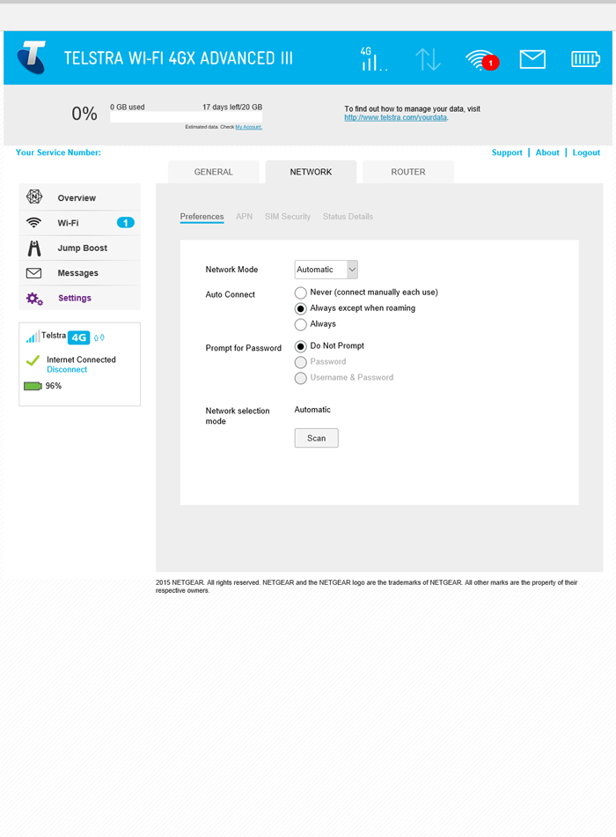This screenshot has height=837, width=616.
Task: Switch to the ROUTER tab
Action: coord(408,172)
